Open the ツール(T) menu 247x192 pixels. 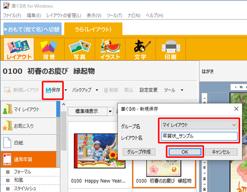pos(115,15)
